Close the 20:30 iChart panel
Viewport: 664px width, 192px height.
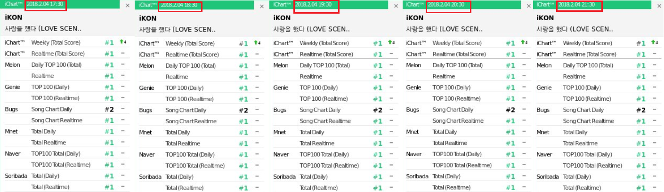[529, 6]
